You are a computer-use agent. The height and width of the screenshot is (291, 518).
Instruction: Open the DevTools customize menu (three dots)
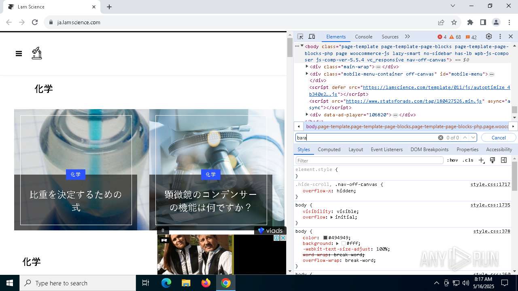[500, 36]
